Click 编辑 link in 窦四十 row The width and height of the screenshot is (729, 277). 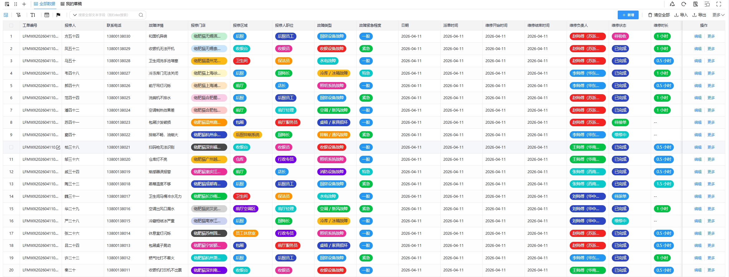click(698, 135)
